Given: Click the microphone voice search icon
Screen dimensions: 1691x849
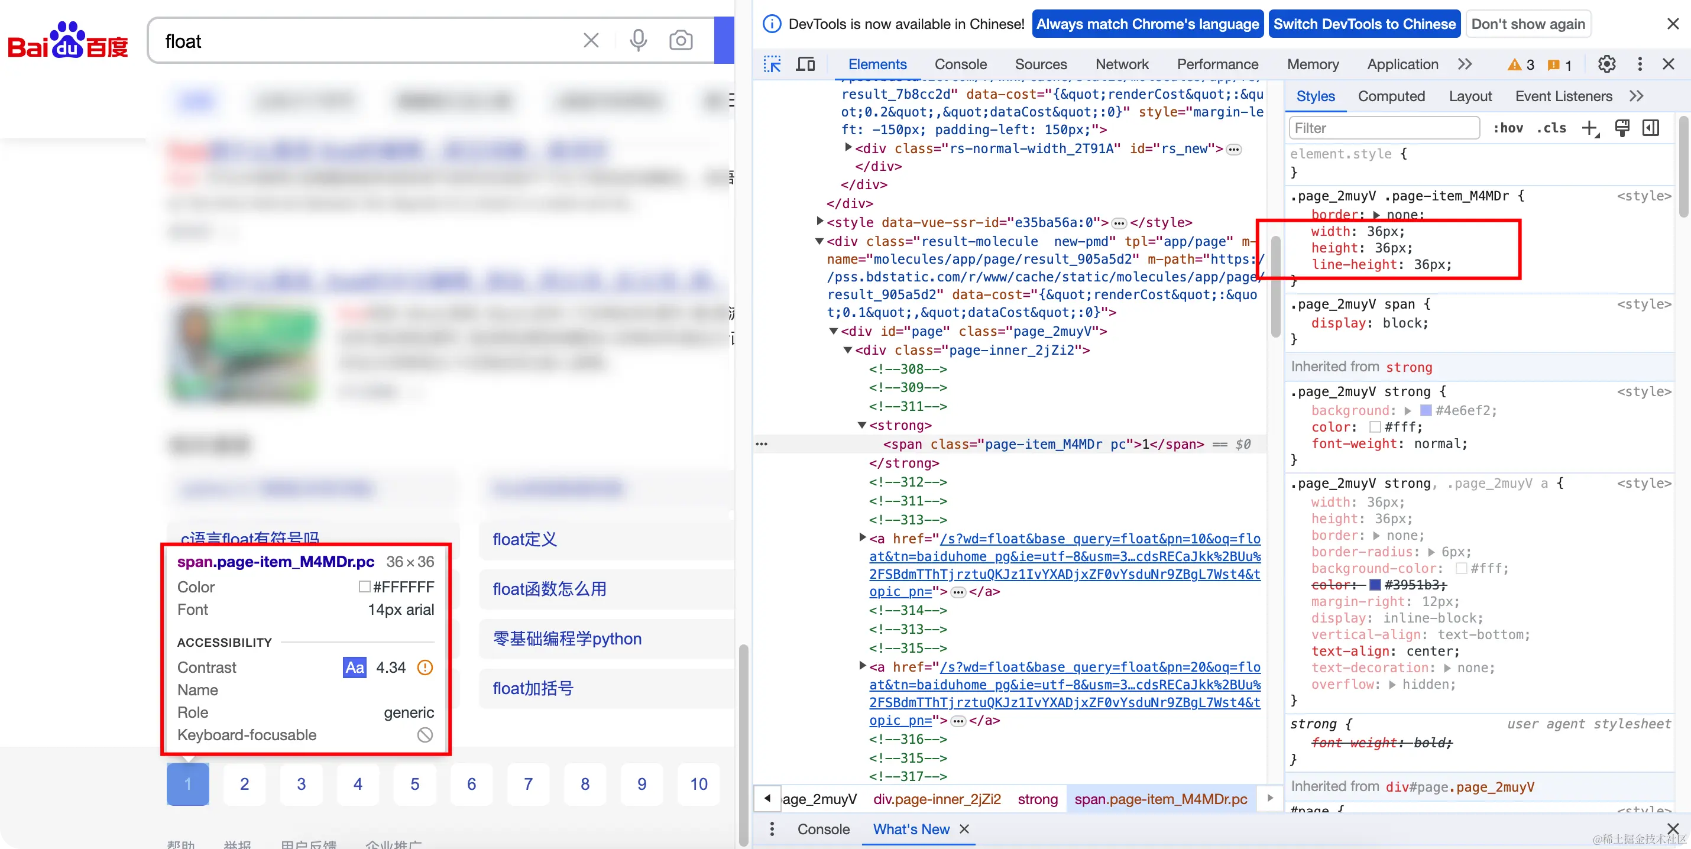Looking at the screenshot, I should [638, 41].
